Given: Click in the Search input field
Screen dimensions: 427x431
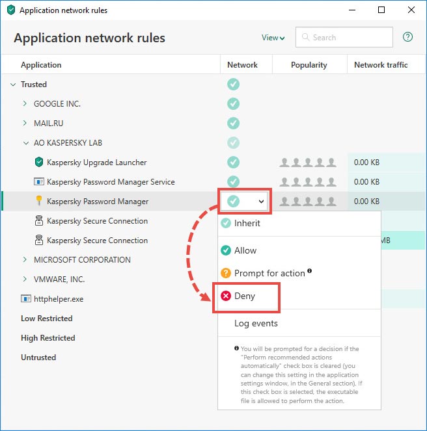Looking at the screenshot, I should (344, 37).
